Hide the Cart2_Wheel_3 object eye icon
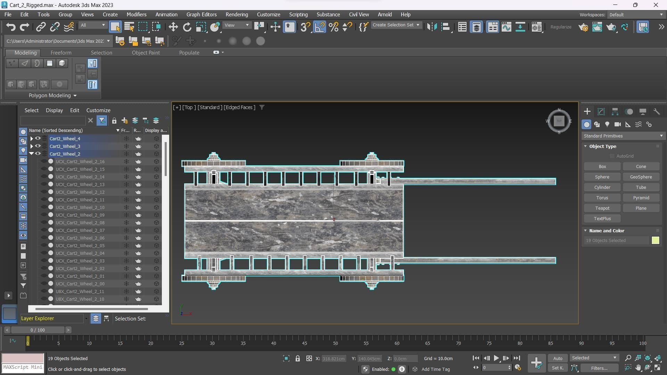This screenshot has width=667, height=375. [38, 146]
